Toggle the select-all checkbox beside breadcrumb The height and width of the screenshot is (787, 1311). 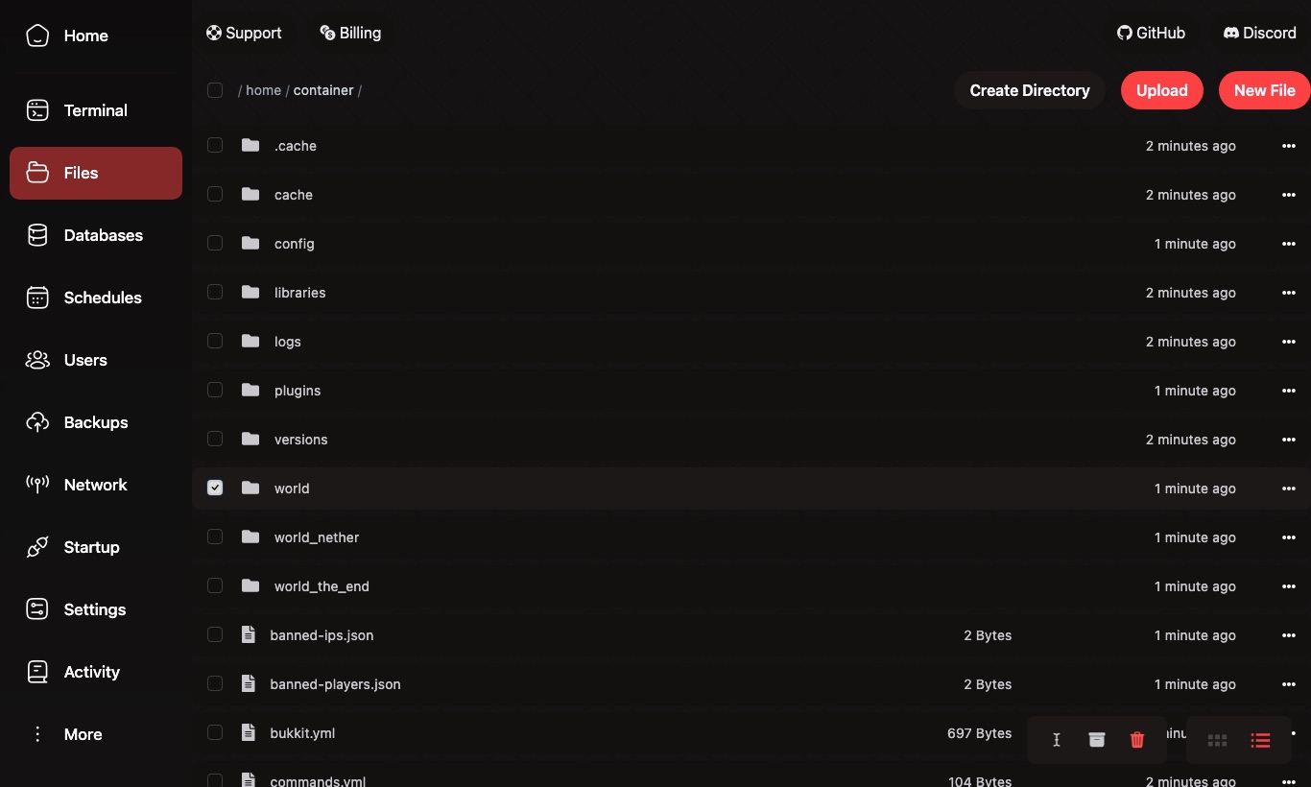[x=215, y=90]
